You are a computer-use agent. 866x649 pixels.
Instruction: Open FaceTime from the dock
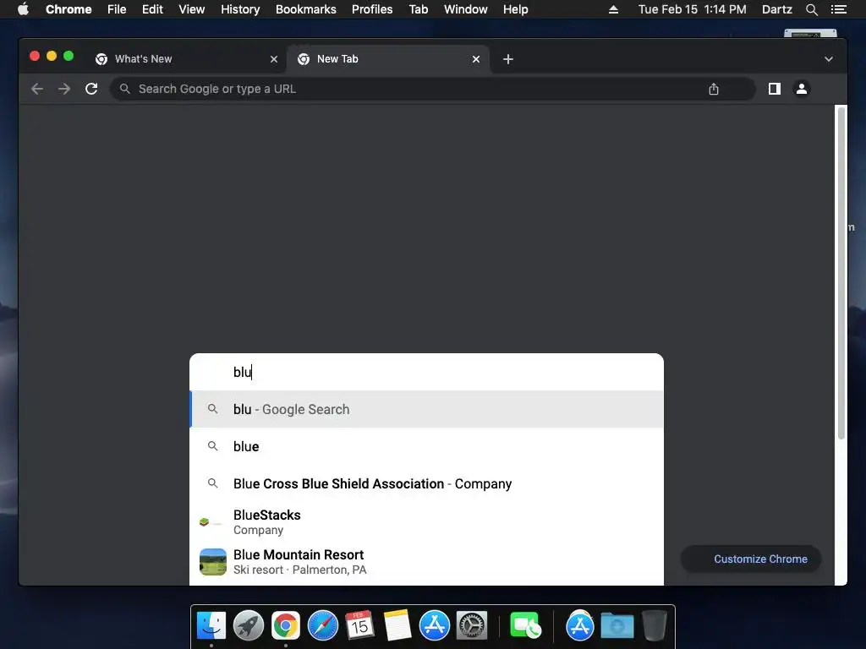[x=525, y=626]
